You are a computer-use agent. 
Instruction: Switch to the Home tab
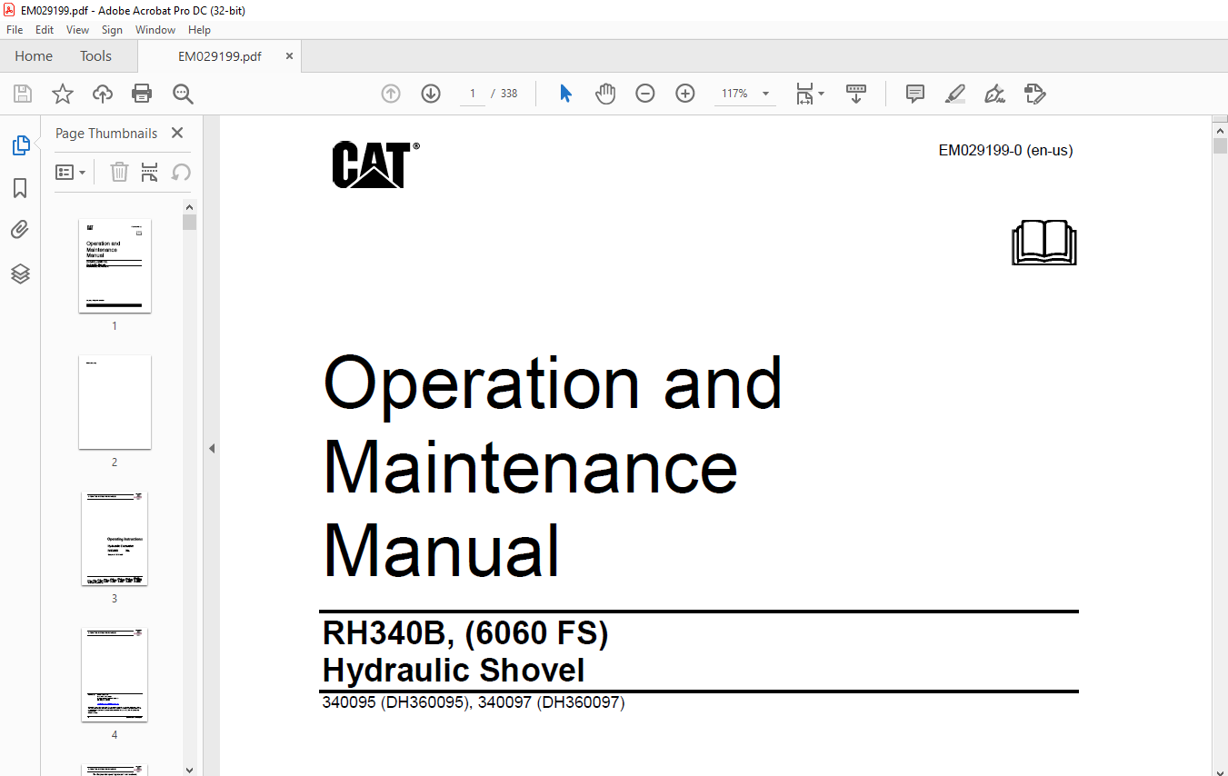[34, 56]
